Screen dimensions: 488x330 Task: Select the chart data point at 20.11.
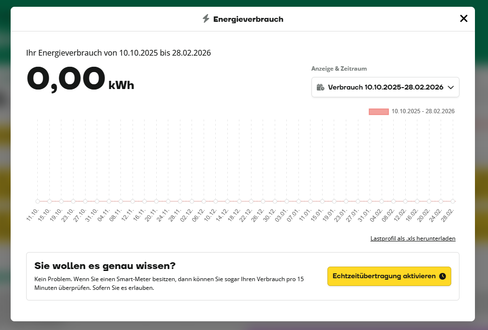pyautogui.click(x=156, y=201)
